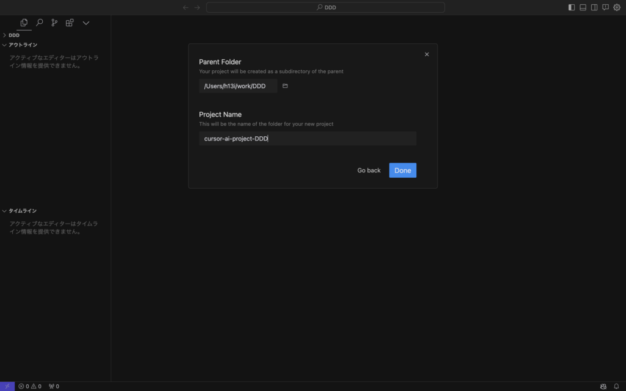
Task: Go back in navigation history arrow
Action: (186, 7)
